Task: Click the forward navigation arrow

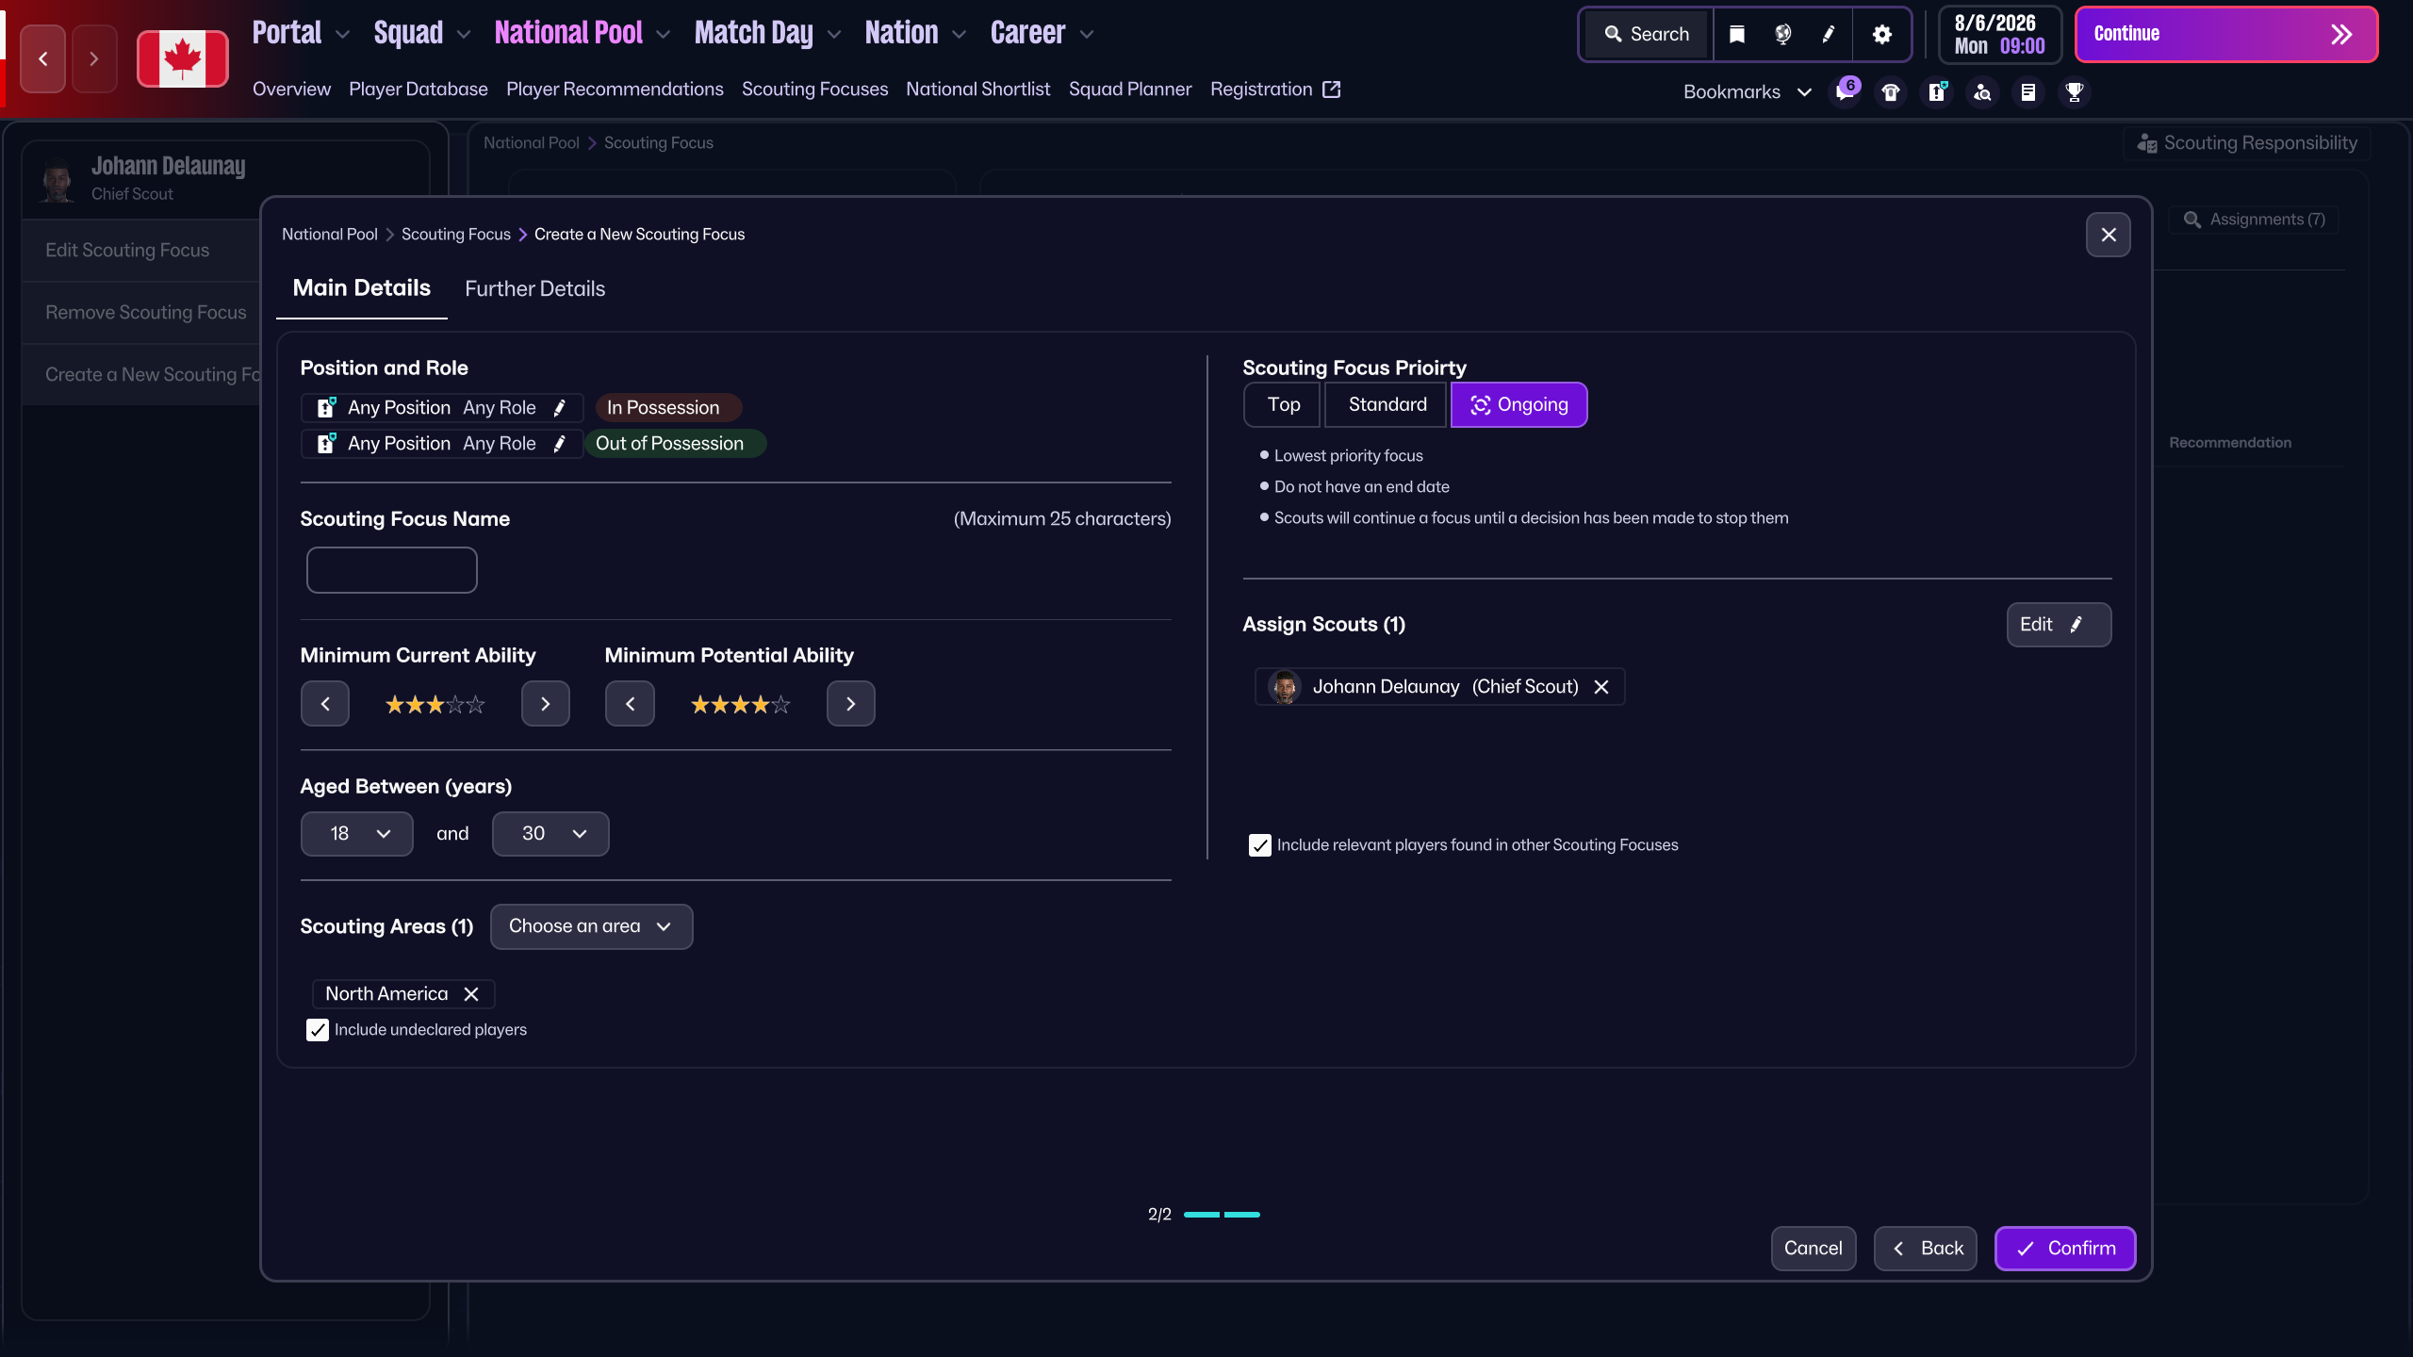Action: tap(93, 58)
